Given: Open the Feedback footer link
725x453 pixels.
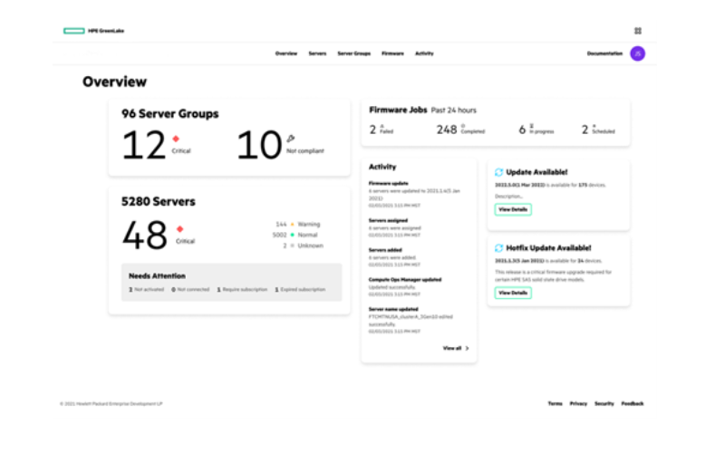Looking at the screenshot, I should point(632,403).
